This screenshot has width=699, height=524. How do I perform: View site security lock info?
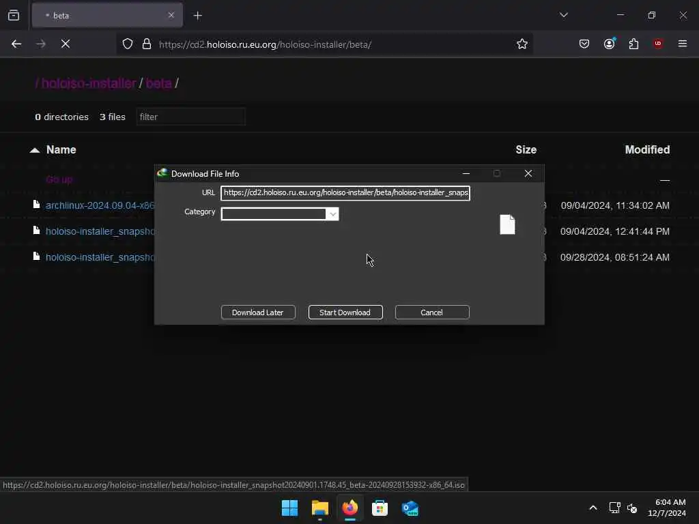147,44
